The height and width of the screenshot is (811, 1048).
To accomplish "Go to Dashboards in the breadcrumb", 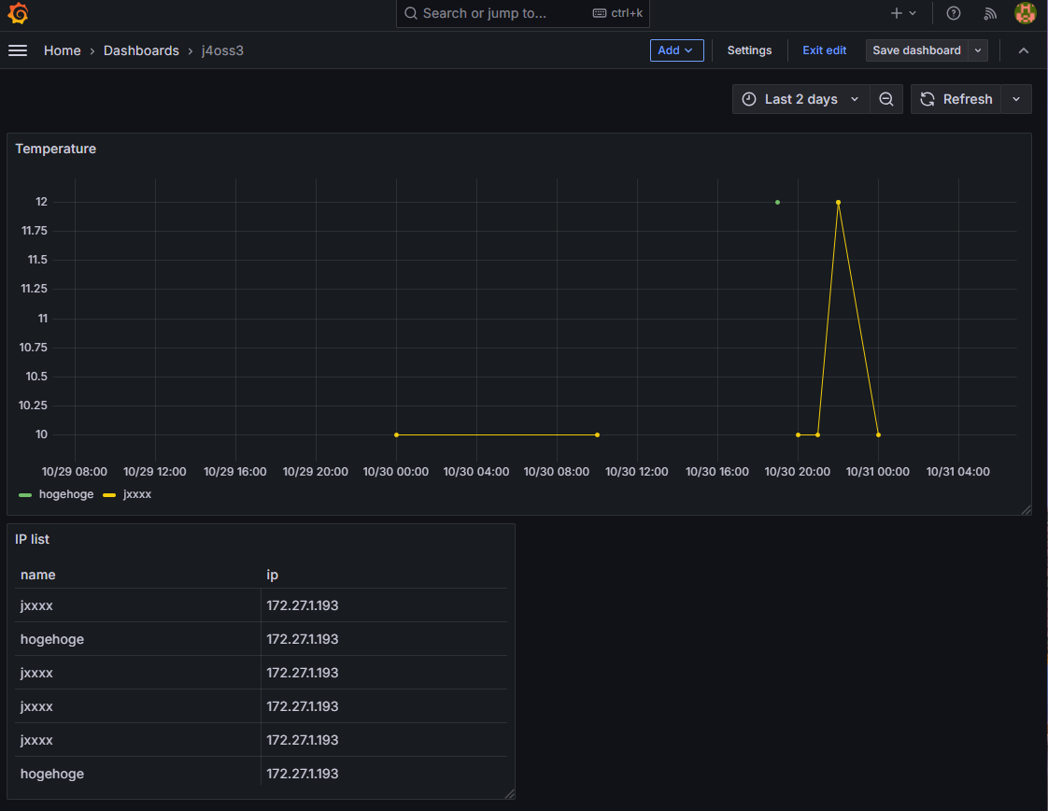I will coord(141,50).
